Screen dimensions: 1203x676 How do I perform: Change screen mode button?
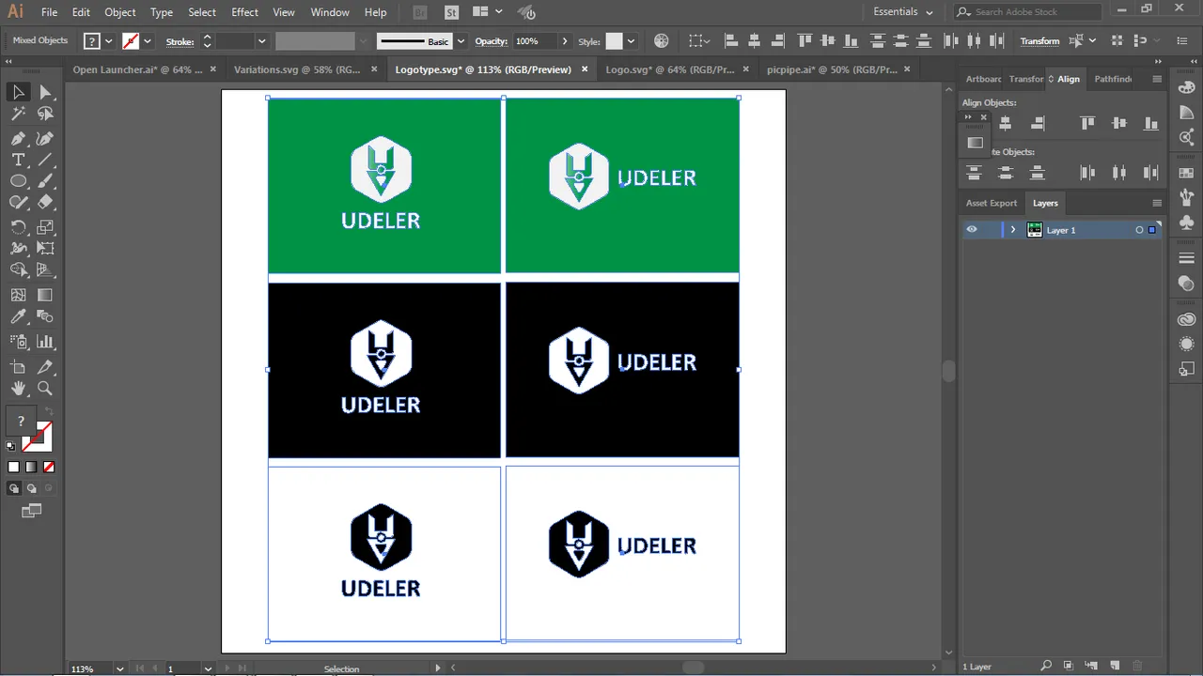click(x=32, y=511)
